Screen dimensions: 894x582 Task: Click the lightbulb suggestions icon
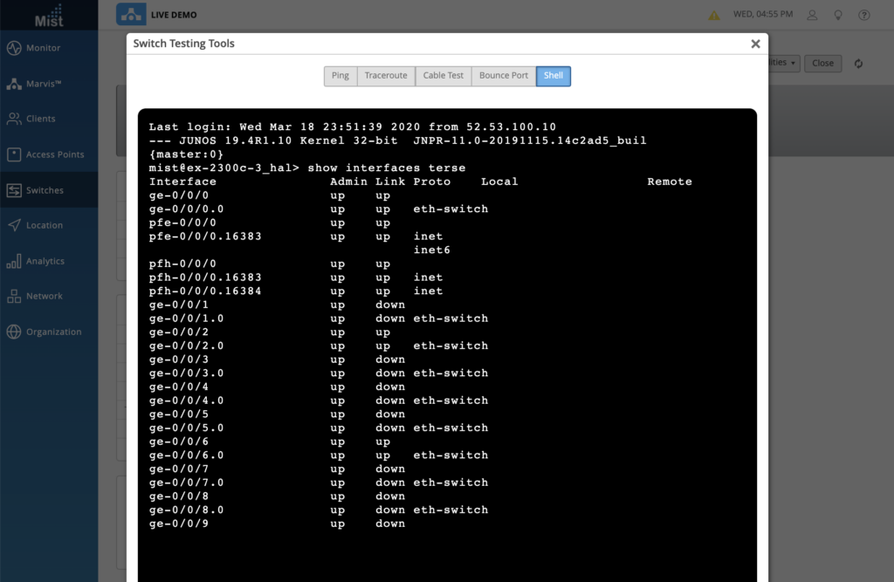pos(837,14)
